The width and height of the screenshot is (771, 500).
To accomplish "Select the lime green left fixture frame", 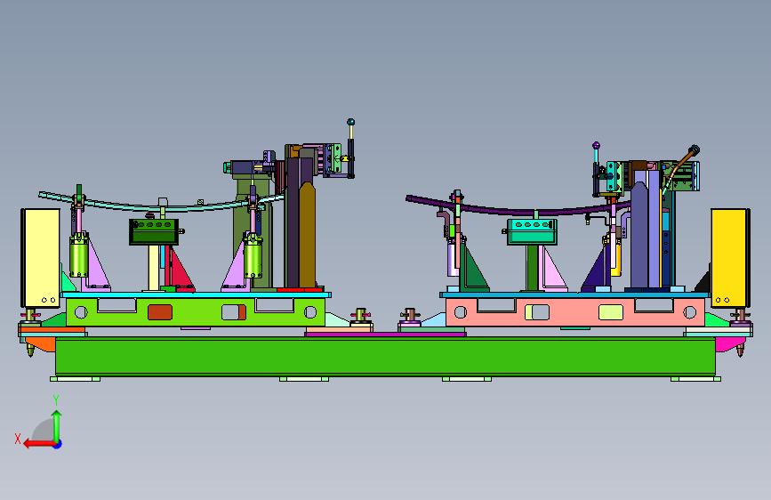I will (196, 311).
